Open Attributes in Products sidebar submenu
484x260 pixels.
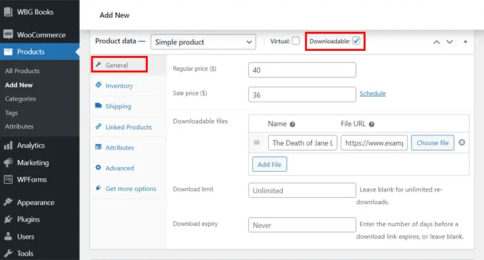[x=19, y=127]
